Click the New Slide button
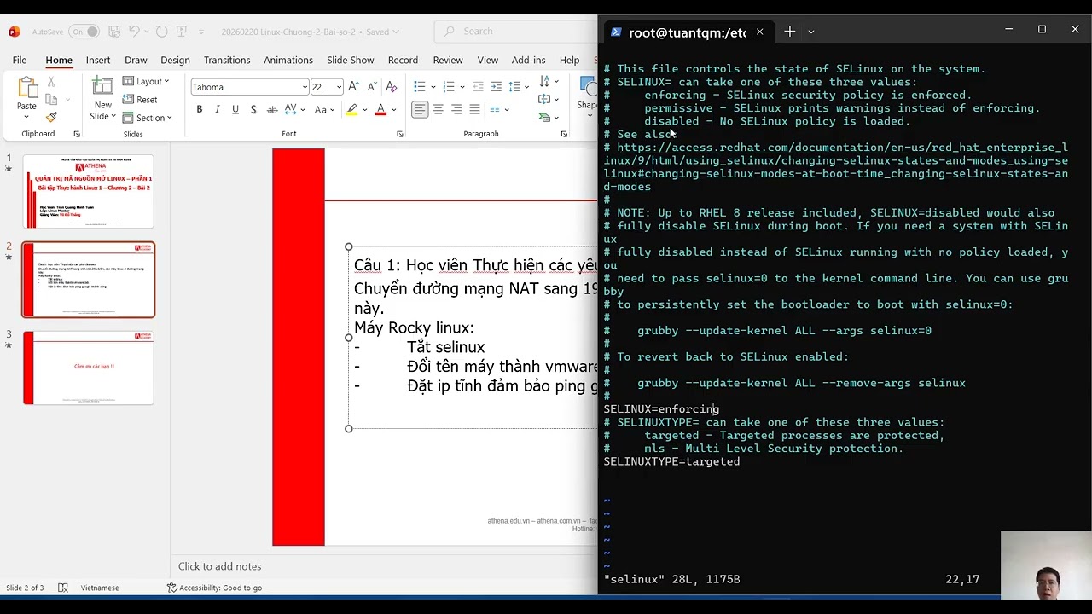The width and height of the screenshot is (1092, 614). click(x=102, y=99)
